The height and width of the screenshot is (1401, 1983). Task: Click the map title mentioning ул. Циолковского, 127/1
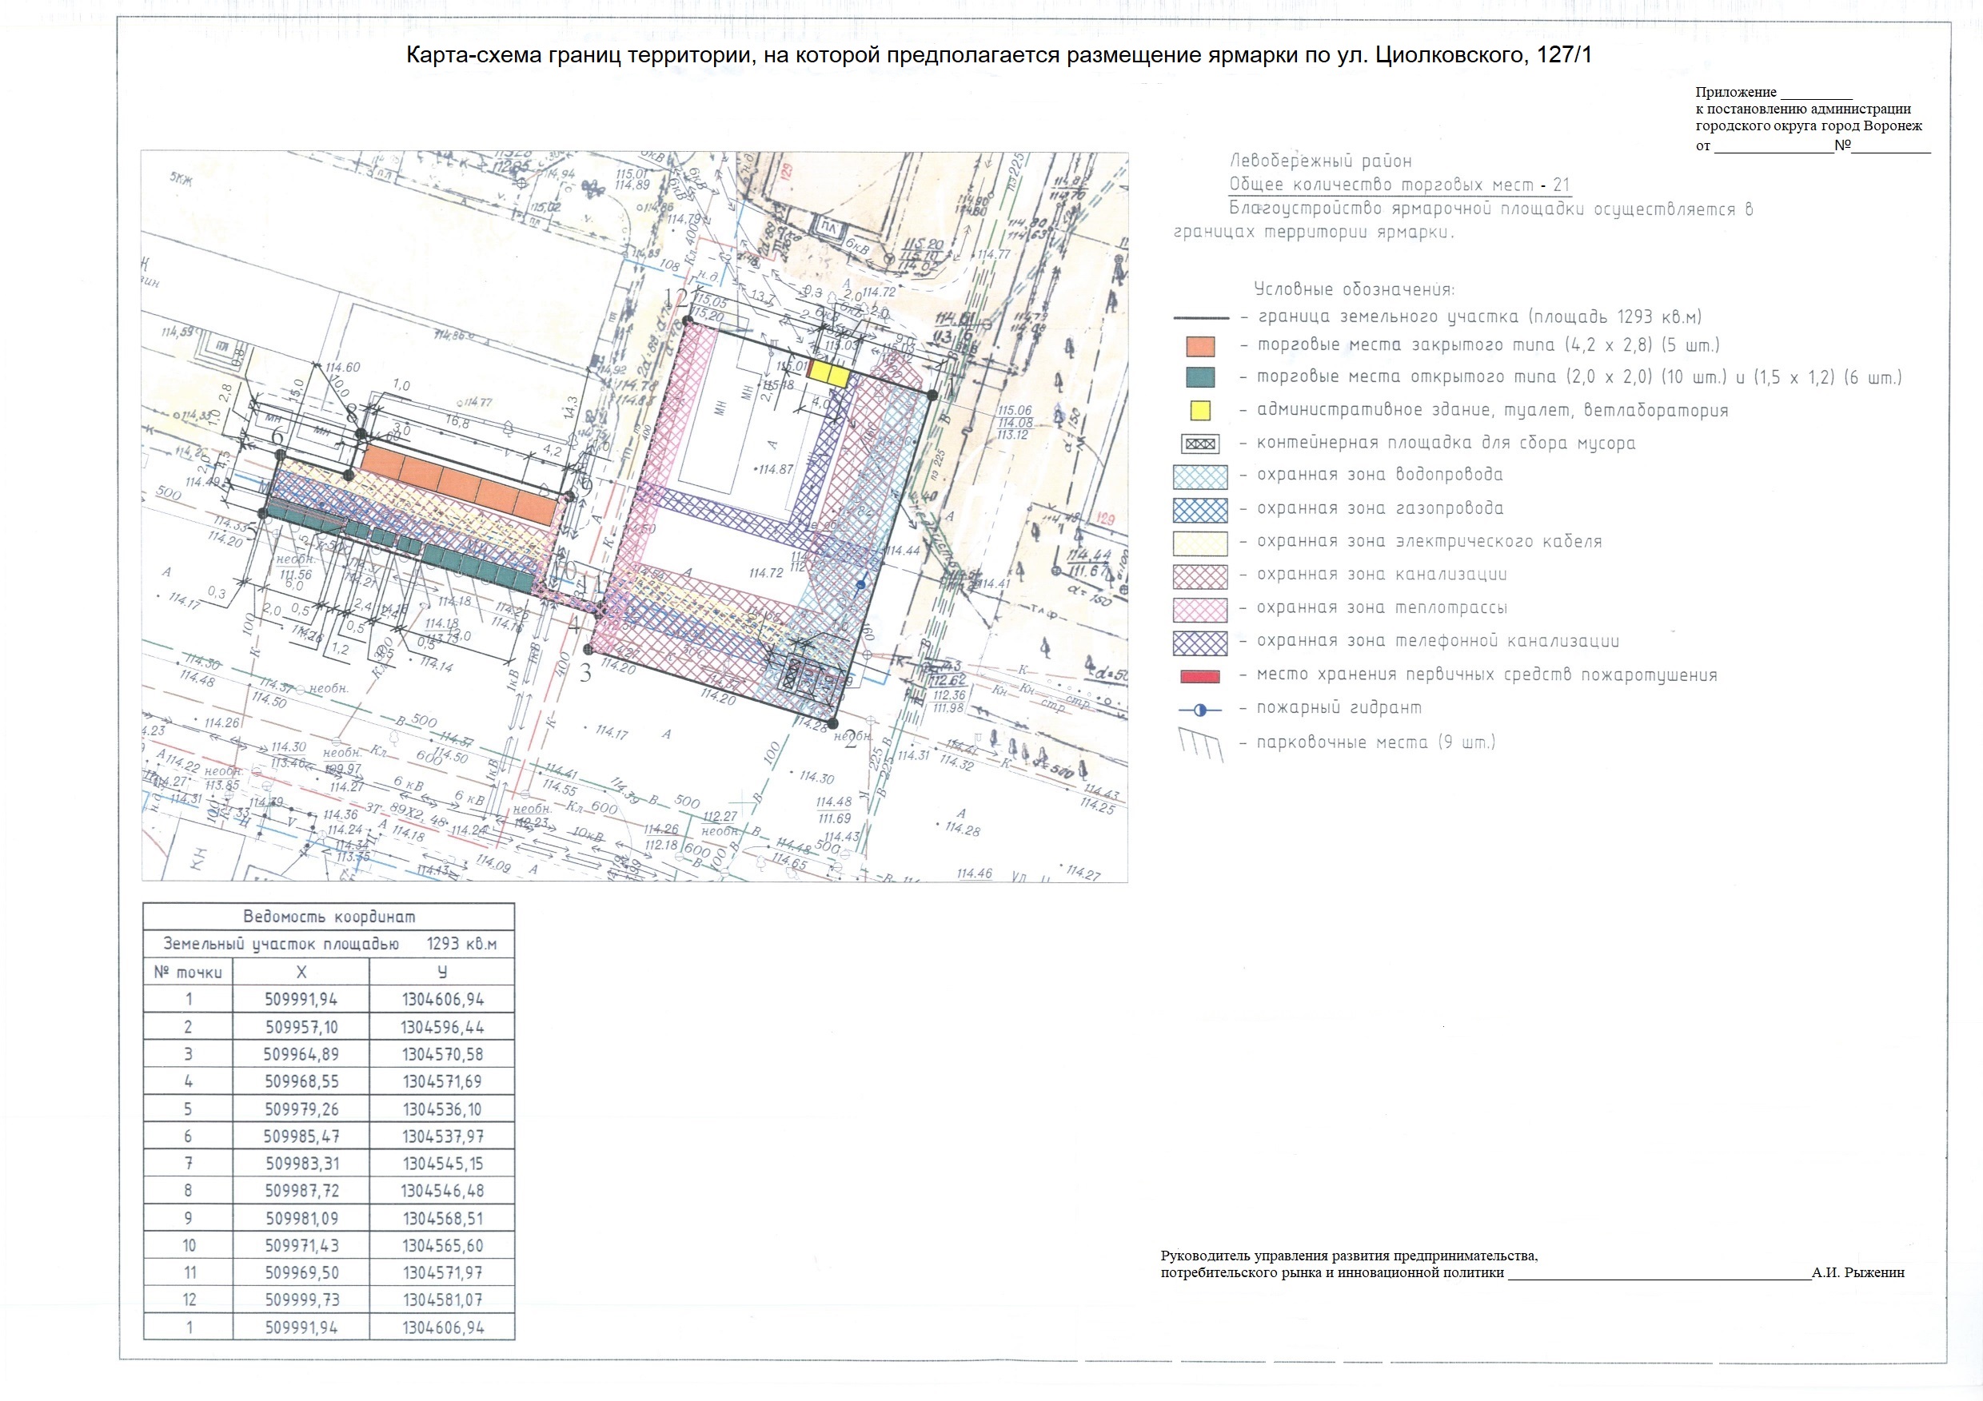tap(999, 56)
